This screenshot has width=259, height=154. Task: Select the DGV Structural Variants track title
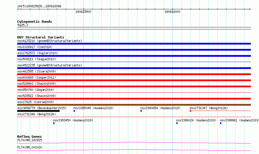coord(41,37)
